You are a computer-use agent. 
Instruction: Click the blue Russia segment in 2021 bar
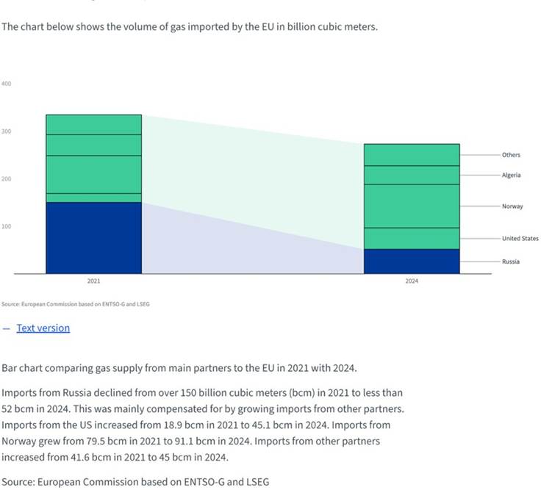tap(93, 237)
